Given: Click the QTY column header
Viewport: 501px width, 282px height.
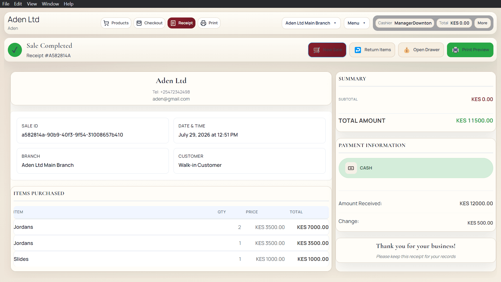Looking at the screenshot, I should [222, 212].
